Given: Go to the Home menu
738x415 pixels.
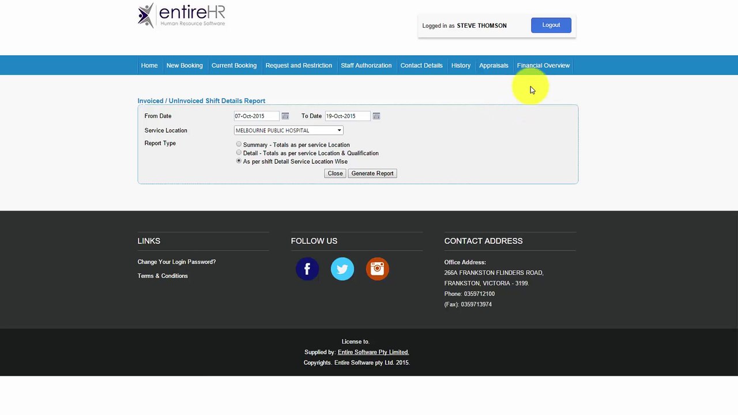Looking at the screenshot, I should pyautogui.click(x=149, y=65).
